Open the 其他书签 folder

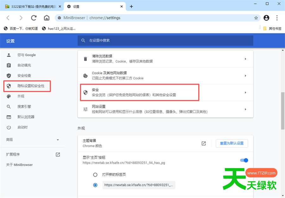[272, 29]
